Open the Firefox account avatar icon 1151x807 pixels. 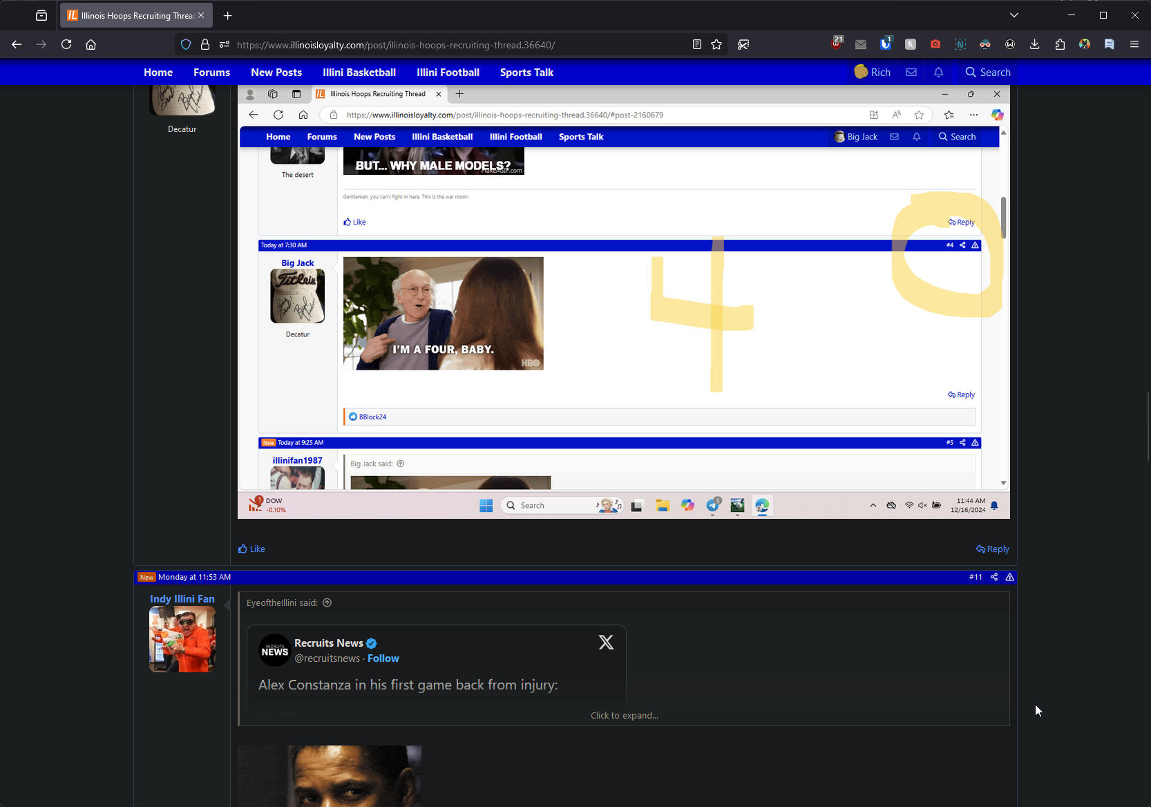[x=1085, y=44]
